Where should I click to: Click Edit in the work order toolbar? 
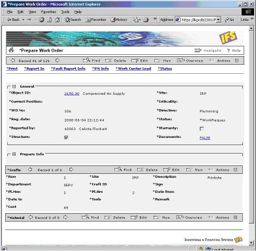click(140, 60)
